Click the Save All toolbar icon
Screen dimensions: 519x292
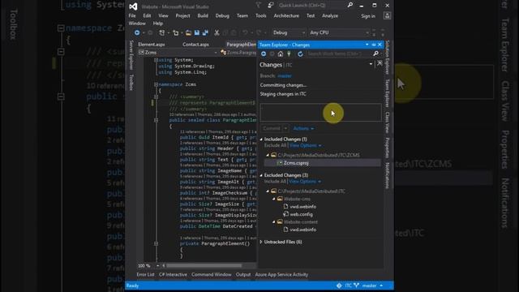point(205,32)
